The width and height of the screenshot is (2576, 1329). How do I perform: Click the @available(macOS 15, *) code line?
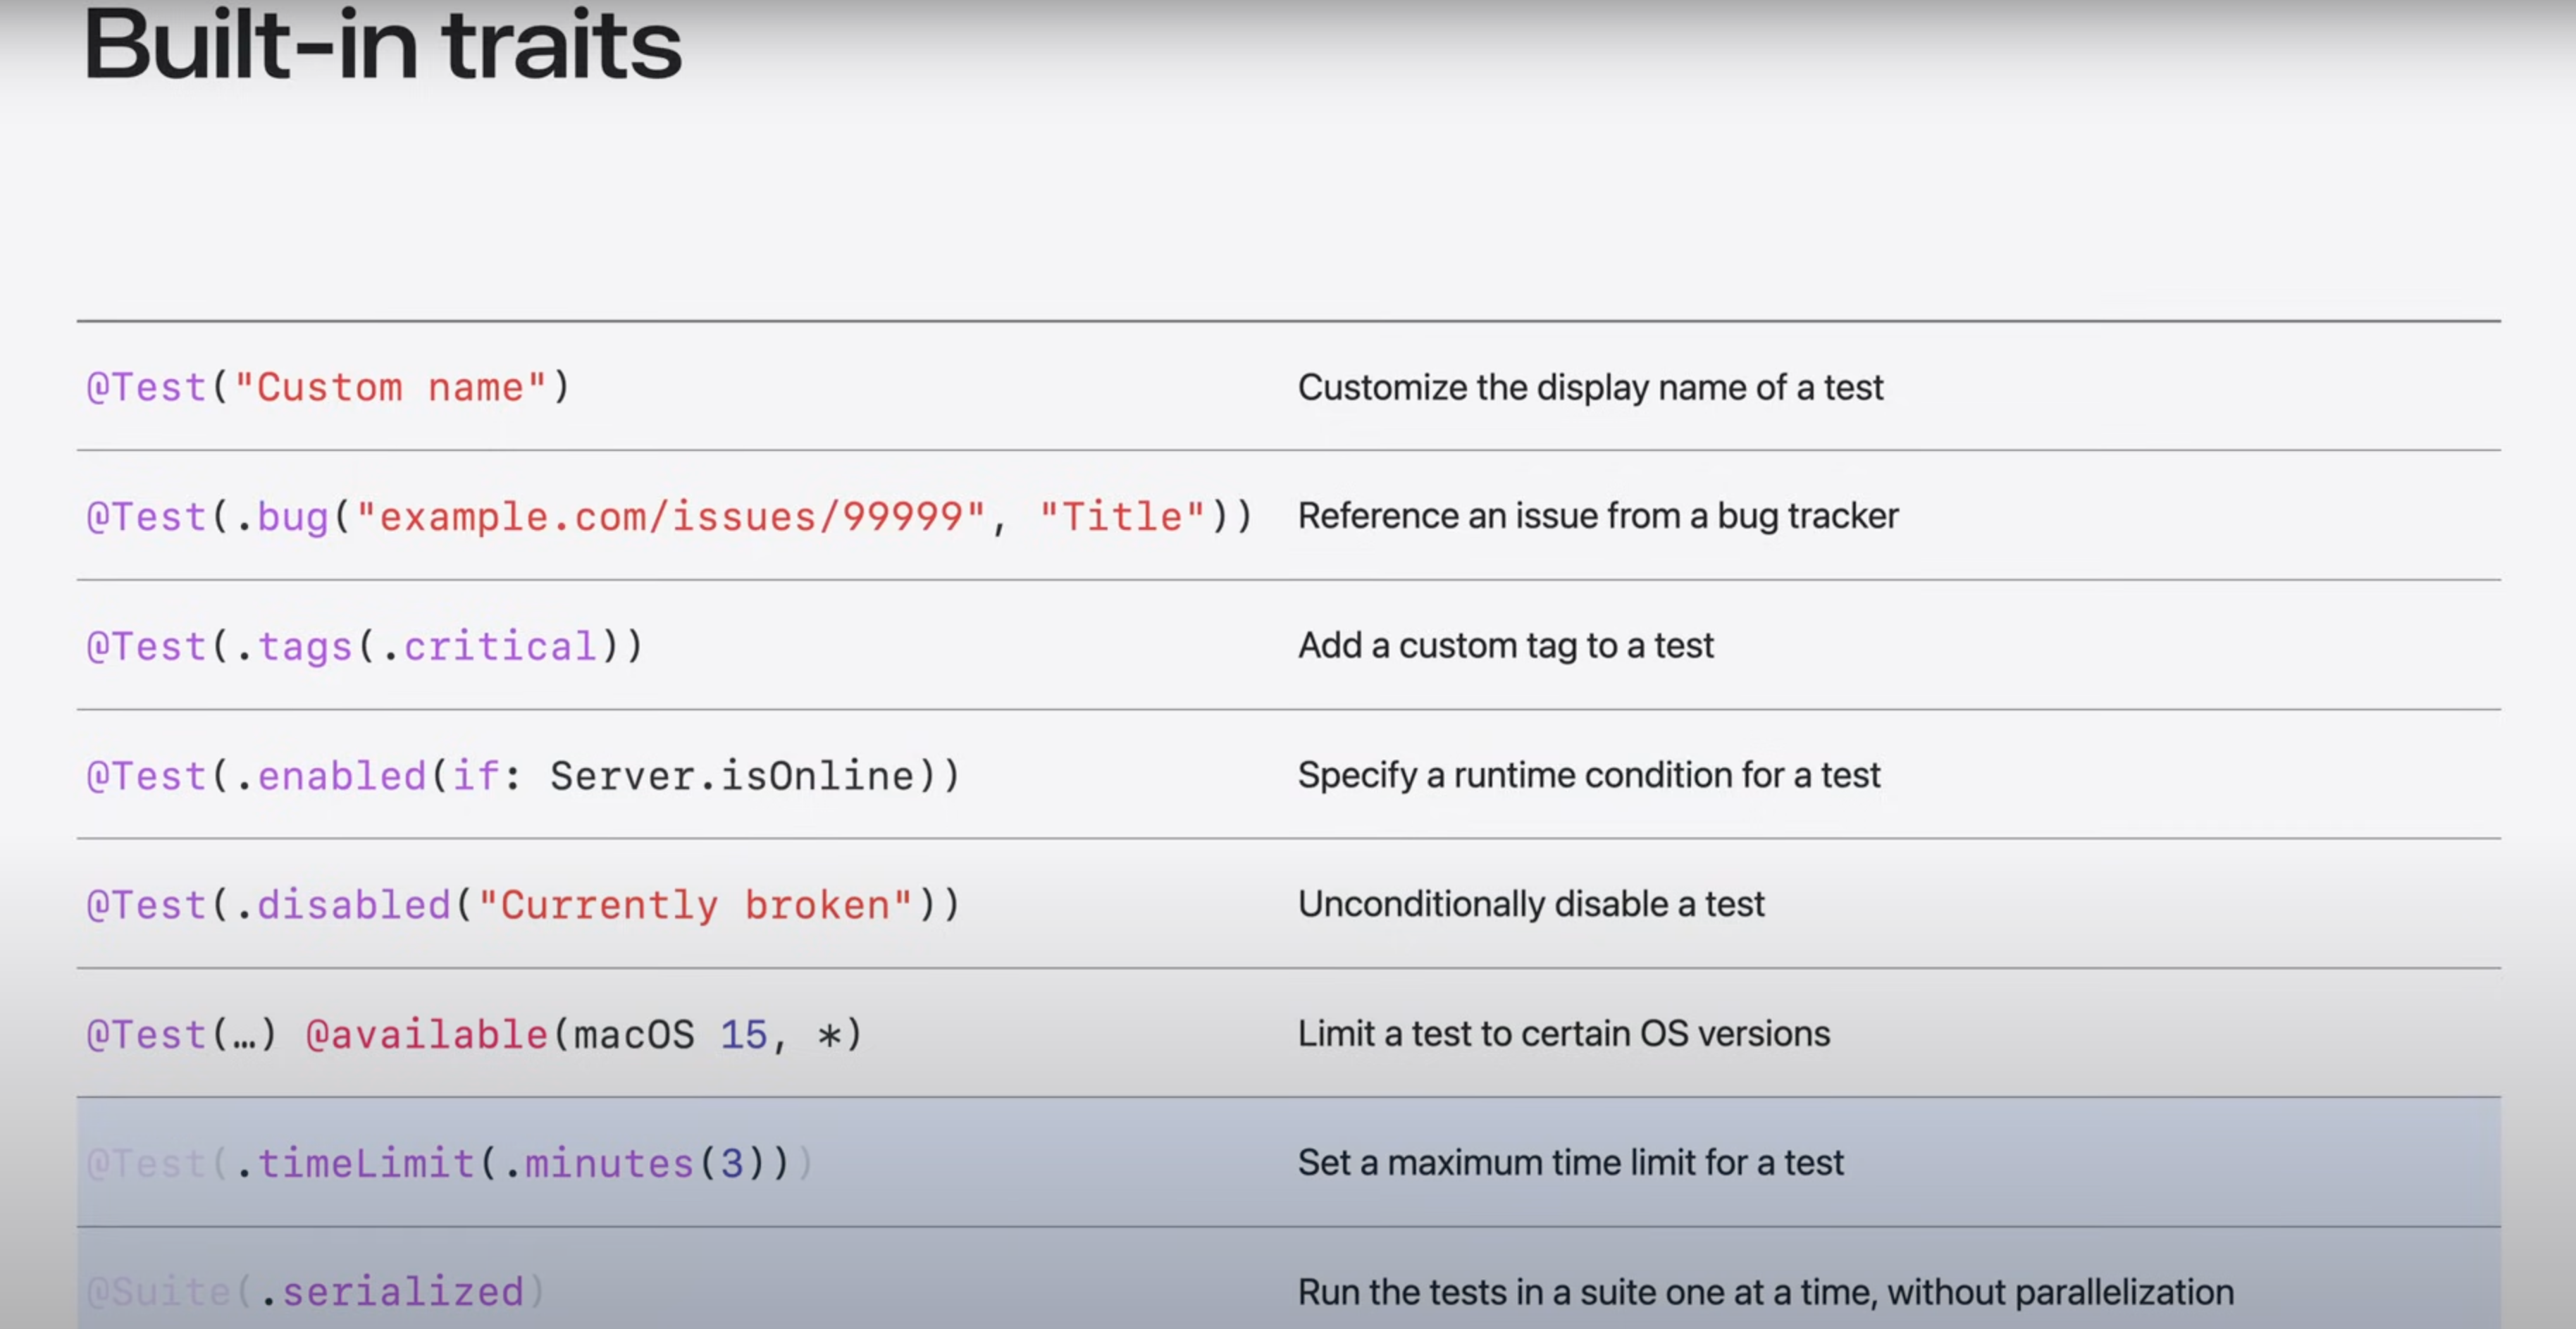pyautogui.click(x=583, y=1034)
